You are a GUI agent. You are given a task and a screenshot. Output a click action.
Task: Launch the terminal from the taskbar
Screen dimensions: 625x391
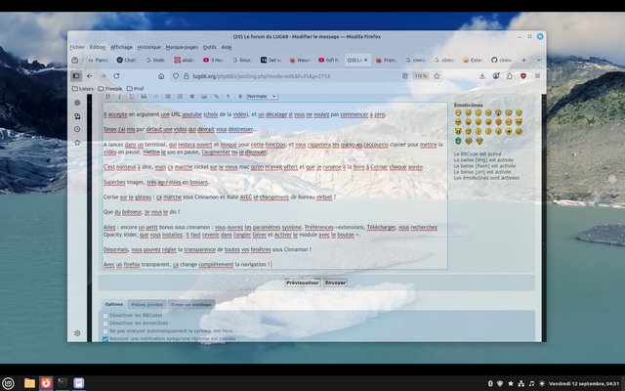(x=62, y=382)
